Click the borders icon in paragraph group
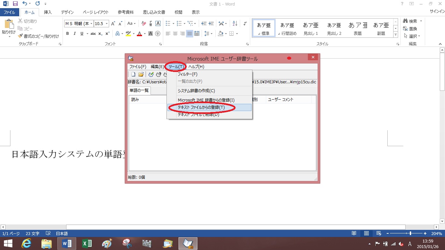This screenshot has width=445, height=250. (x=232, y=34)
